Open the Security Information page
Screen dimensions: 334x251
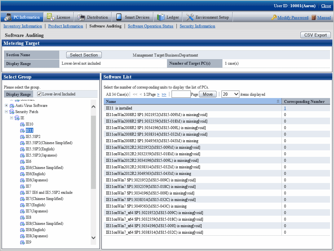197,26
